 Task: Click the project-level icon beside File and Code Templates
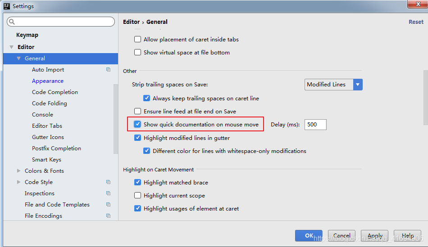tap(109, 204)
